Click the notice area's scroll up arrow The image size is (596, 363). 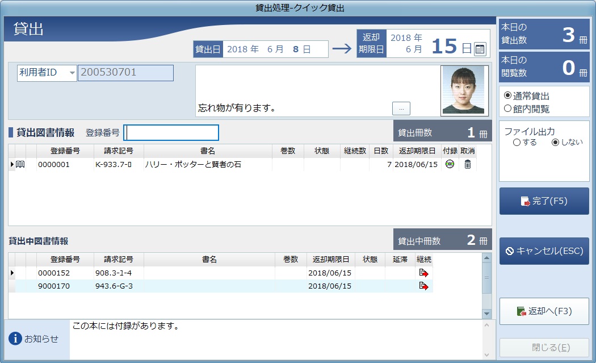(x=487, y=326)
